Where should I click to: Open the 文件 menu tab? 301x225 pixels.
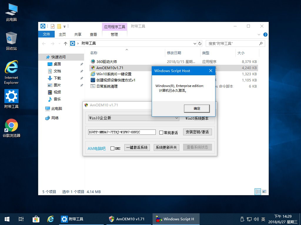46,34
